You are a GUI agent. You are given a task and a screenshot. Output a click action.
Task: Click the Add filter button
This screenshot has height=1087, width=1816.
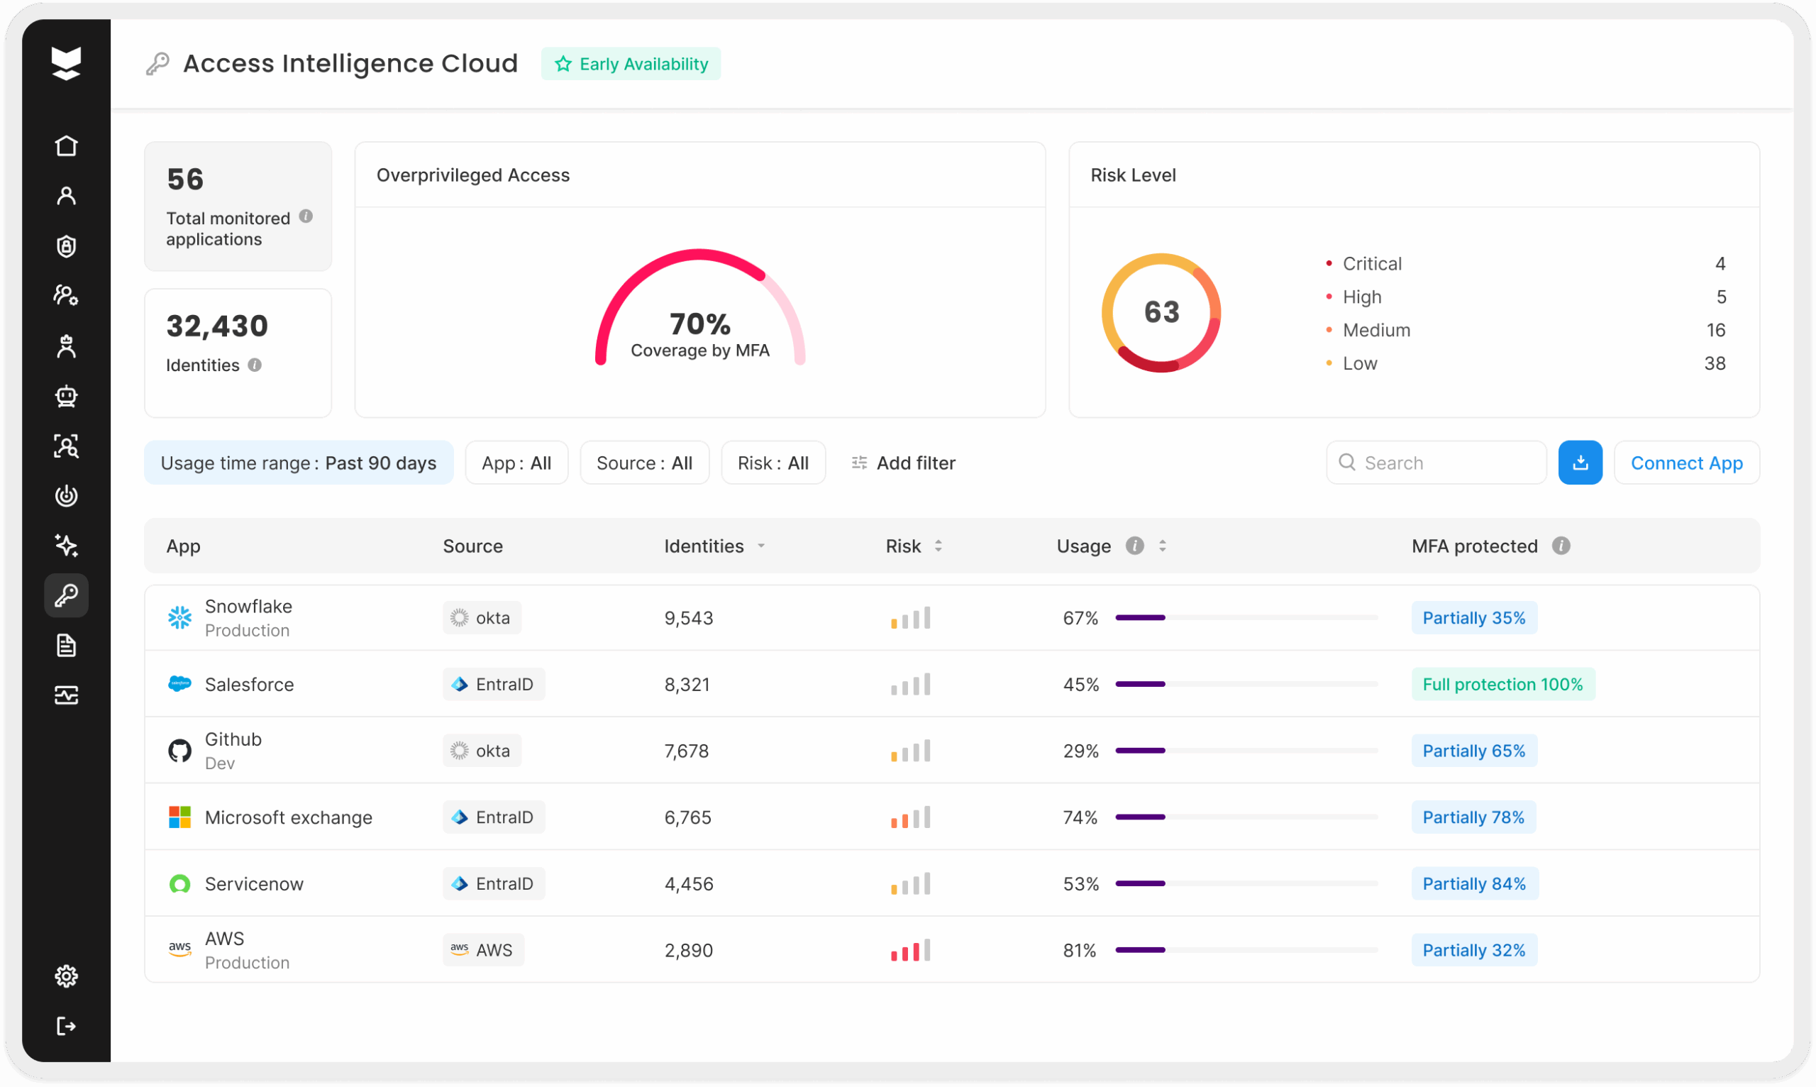[x=903, y=463]
